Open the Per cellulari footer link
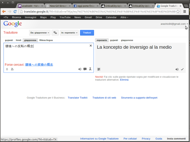 130,139
